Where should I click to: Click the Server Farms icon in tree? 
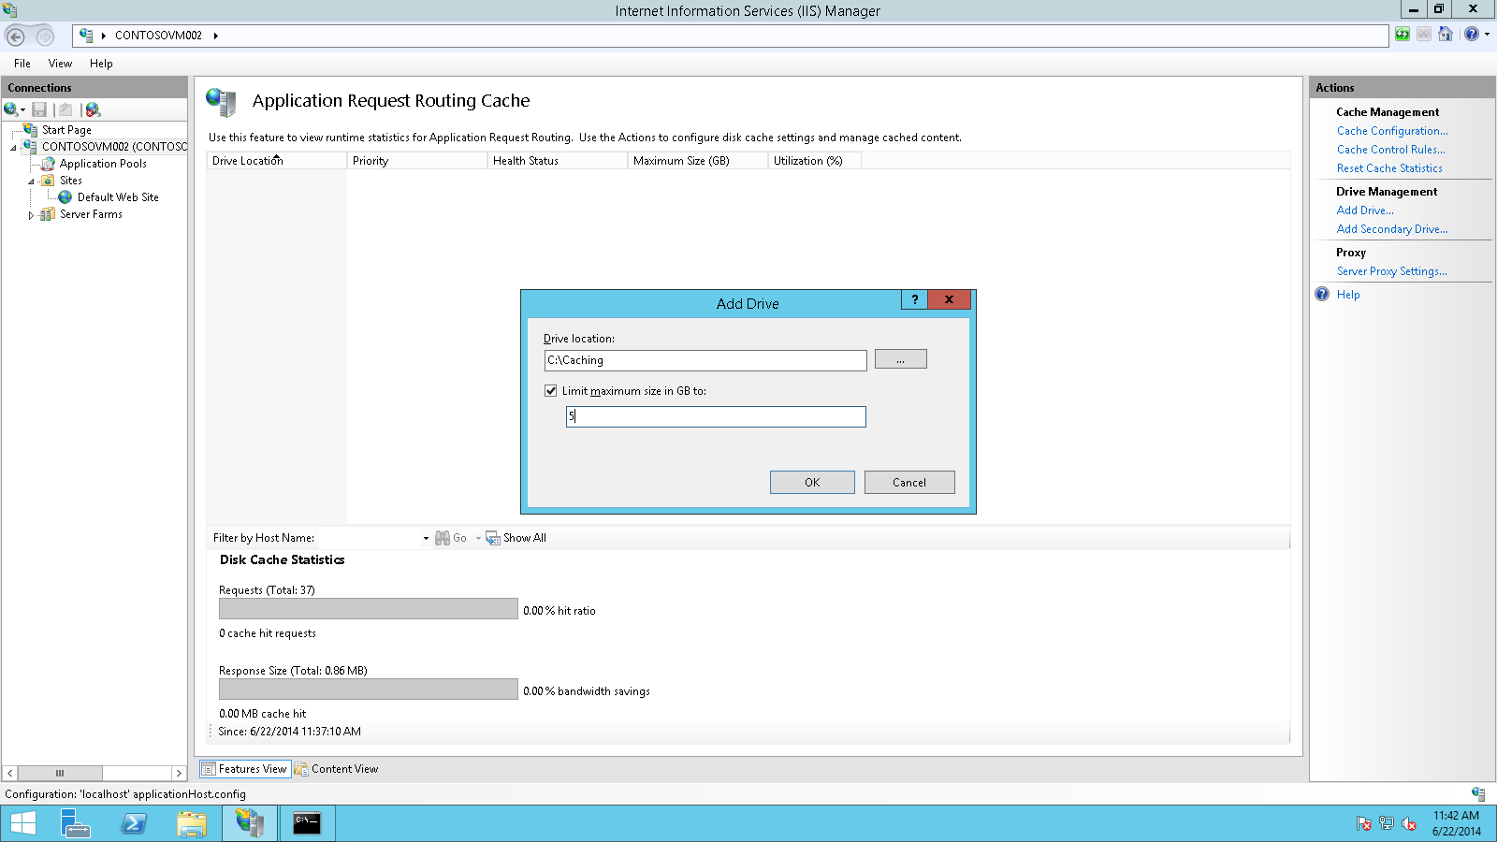click(x=48, y=214)
